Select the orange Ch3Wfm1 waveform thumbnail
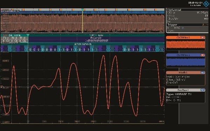This screenshot has height=131, width=210. pyautogui.click(x=185, y=45)
